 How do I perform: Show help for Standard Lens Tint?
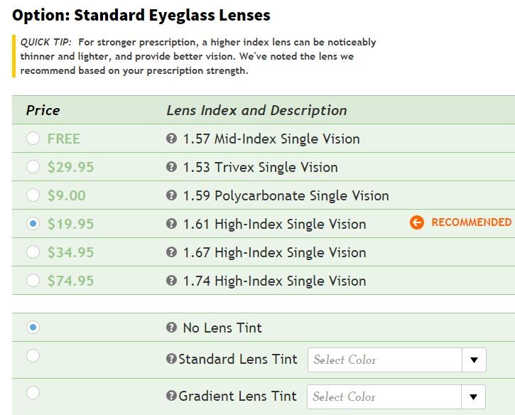point(171,359)
